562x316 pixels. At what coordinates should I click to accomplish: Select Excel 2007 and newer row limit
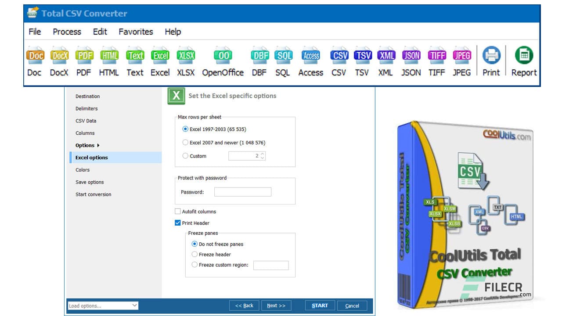(185, 142)
